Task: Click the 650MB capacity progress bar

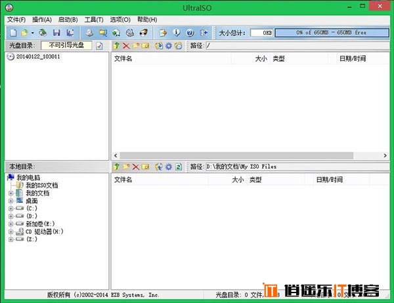Action: pyautogui.click(x=332, y=33)
